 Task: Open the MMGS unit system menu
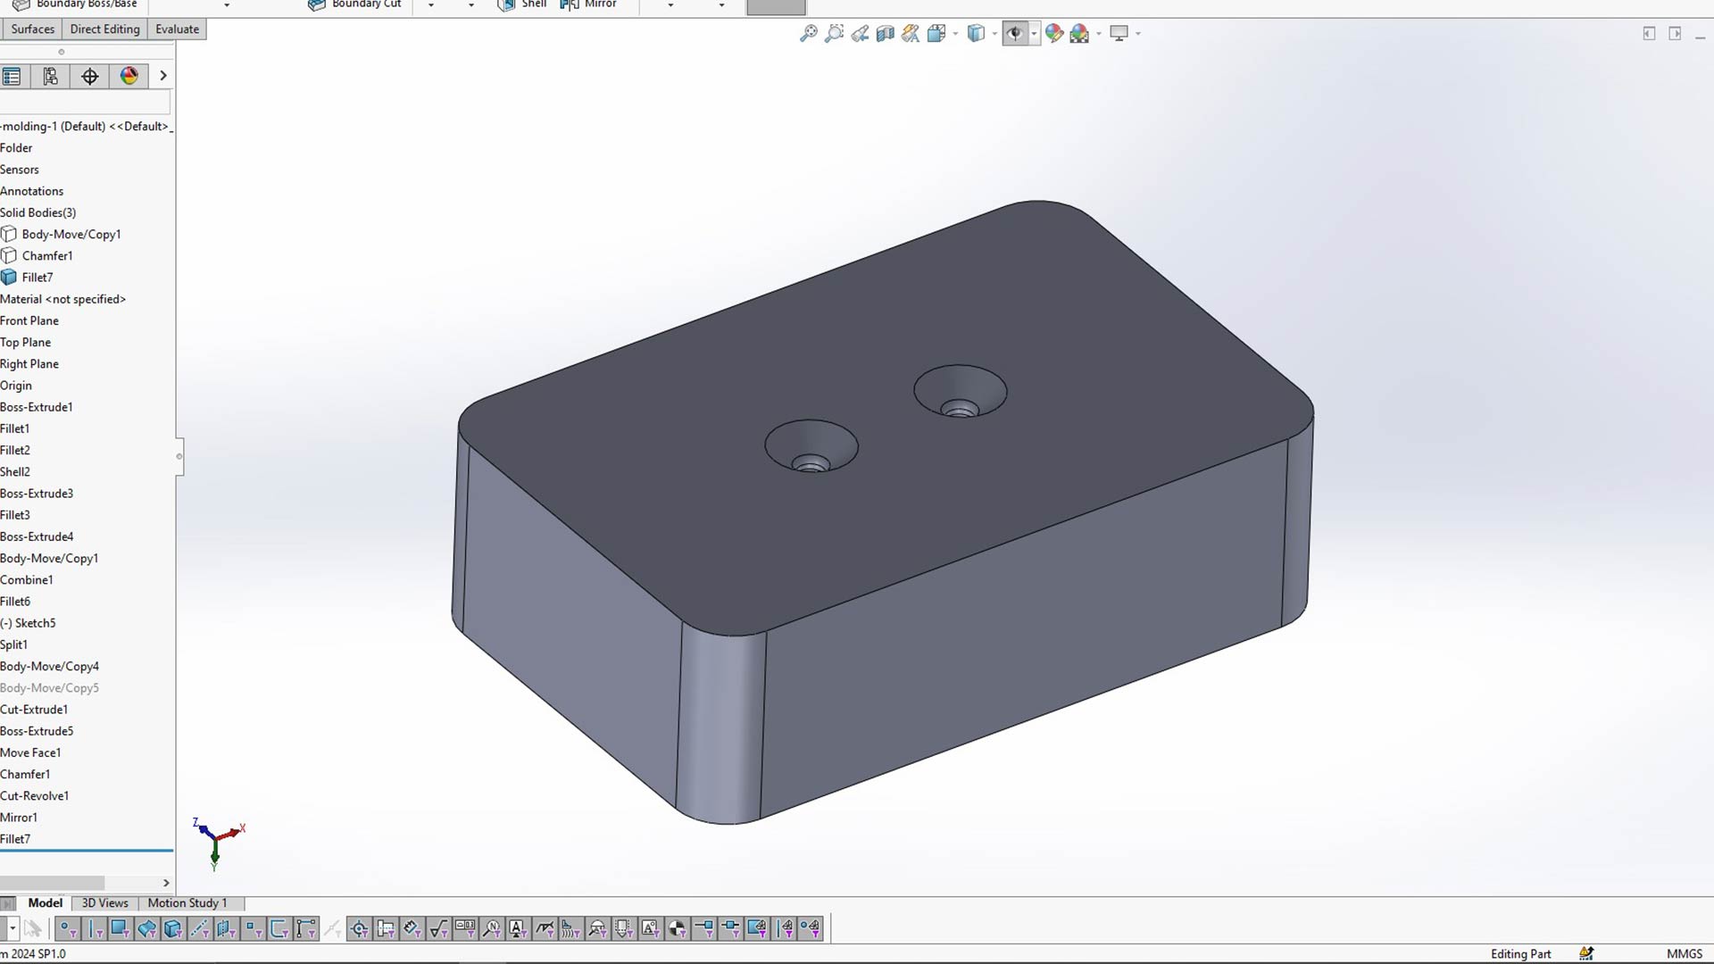1685,953
